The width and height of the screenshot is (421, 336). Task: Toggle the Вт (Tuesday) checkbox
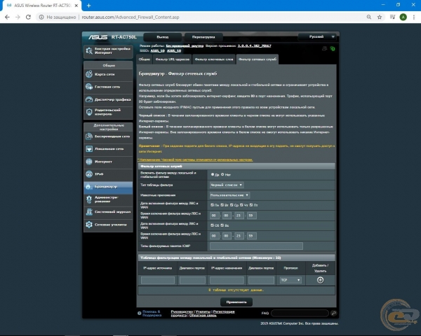(x=222, y=205)
